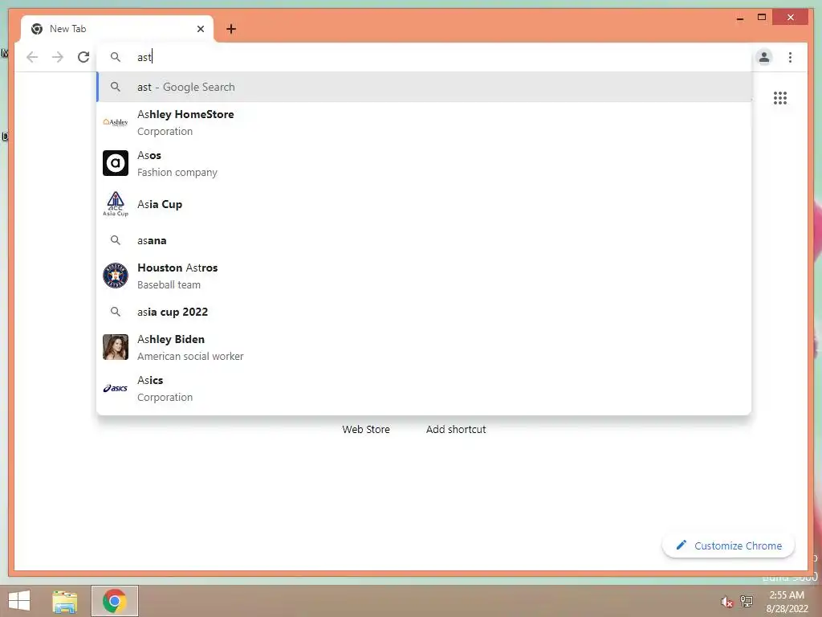The width and height of the screenshot is (822, 617).
Task: Click the Houston Astros logo thumbnail
Action: [116, 276]
